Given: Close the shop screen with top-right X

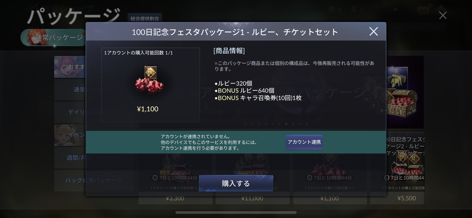Looking at the screenshot, I should point(443,15).
